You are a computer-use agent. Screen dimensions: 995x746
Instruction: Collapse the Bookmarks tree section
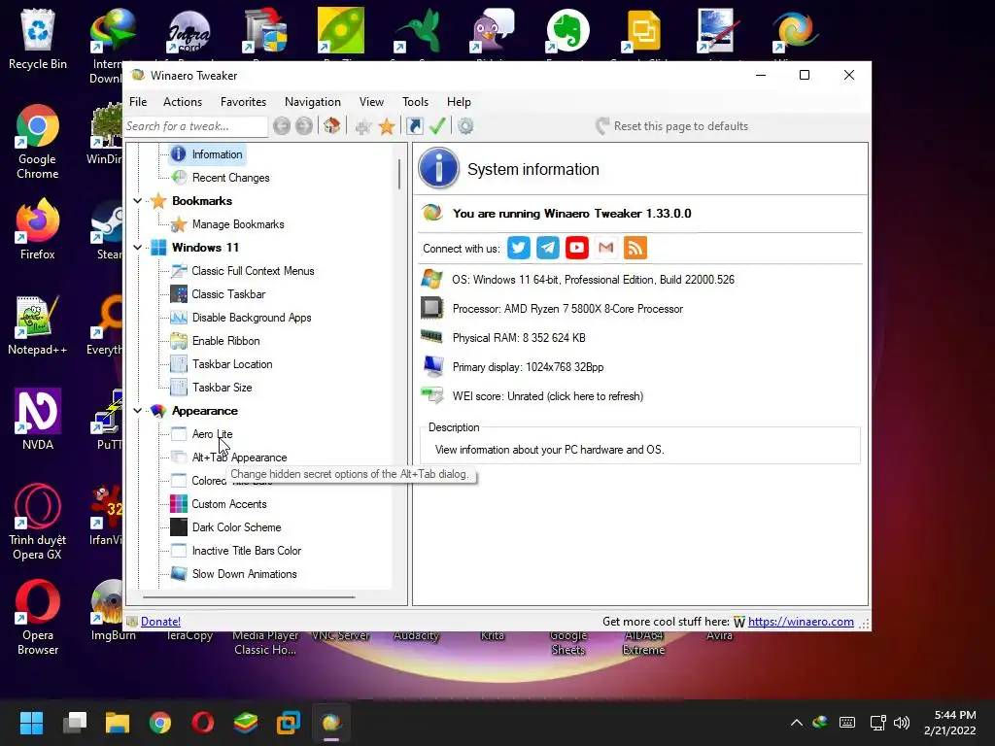[x=137, y=201]
